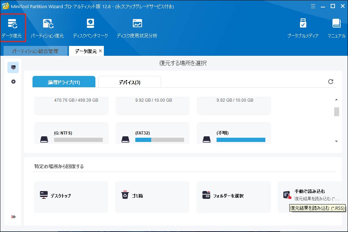Image resolution: width=348 pixels, height=232 pixels.
Task: Click the 不明 drive usage bar
Action: point(241,140)
